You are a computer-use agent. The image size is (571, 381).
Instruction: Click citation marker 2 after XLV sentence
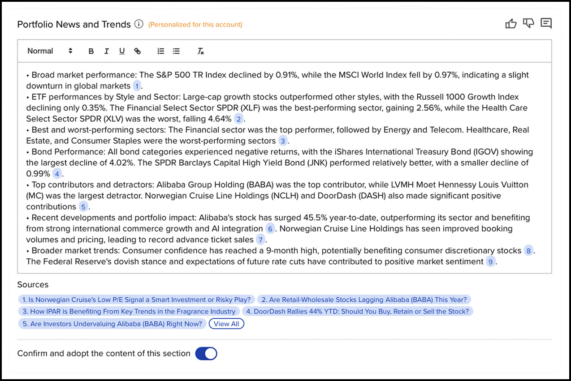pyautogui.click(x=238, y=119)
